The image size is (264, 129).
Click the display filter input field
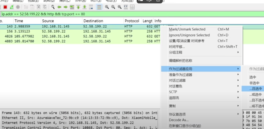coord(113,14)
